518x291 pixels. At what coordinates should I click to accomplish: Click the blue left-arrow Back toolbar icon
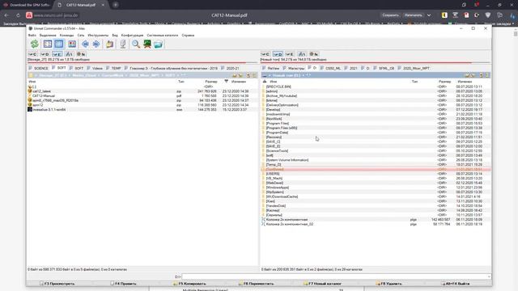(85, 44)
